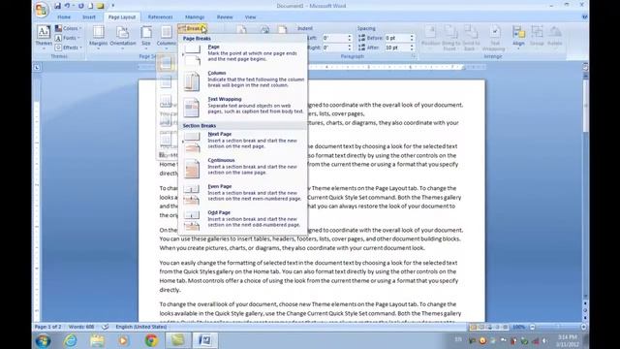
Task: Collapse the Breaks dropdown button
Action: click(x=193, y=28)
